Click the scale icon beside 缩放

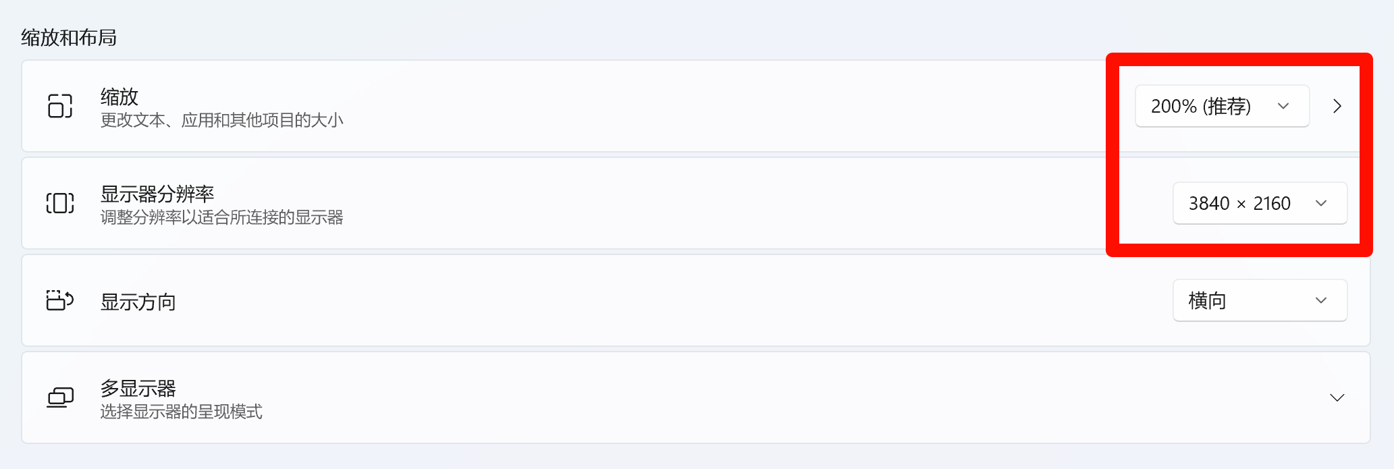pyautogui.click(x=60, y=106)
